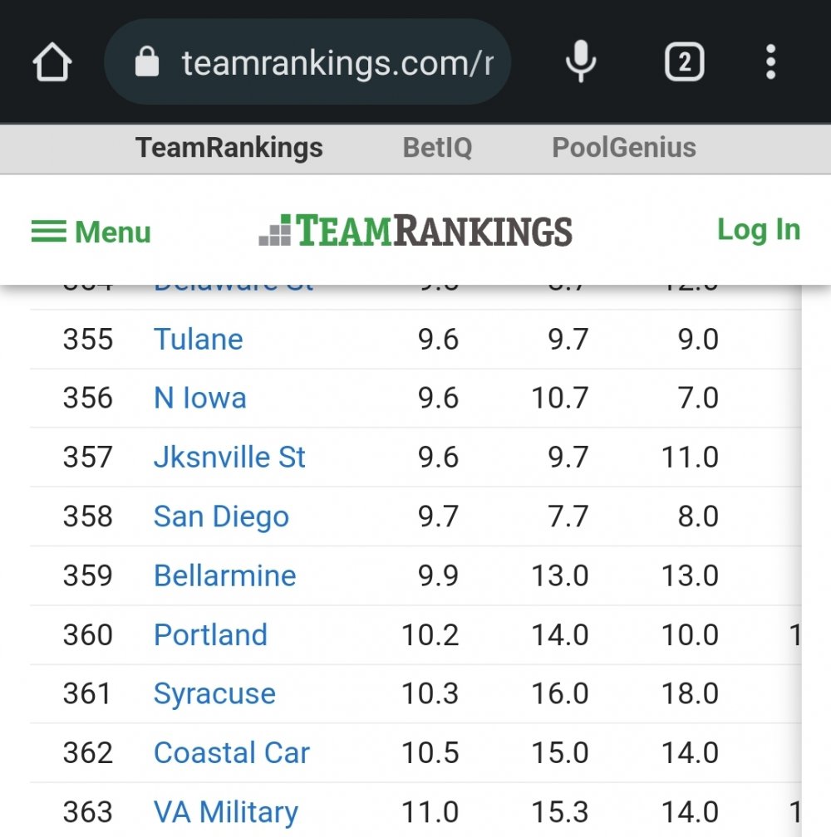Select the TeamRankings top tab
Viewport: 831px width, 837px height.
(229, 148)
